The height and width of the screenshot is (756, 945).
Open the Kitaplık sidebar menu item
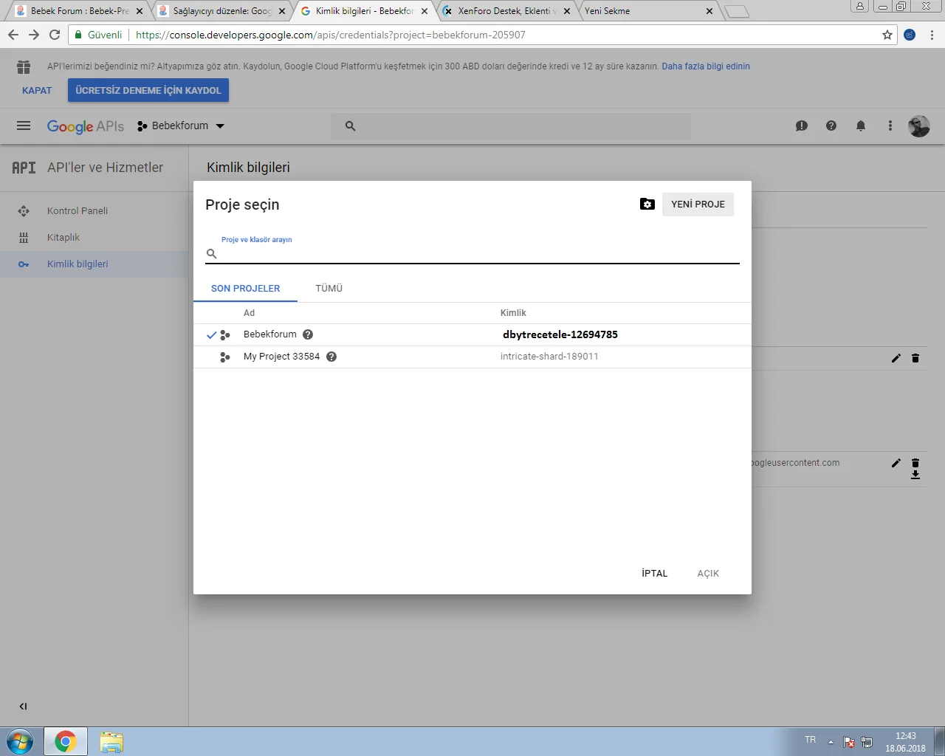coord(63,237)
